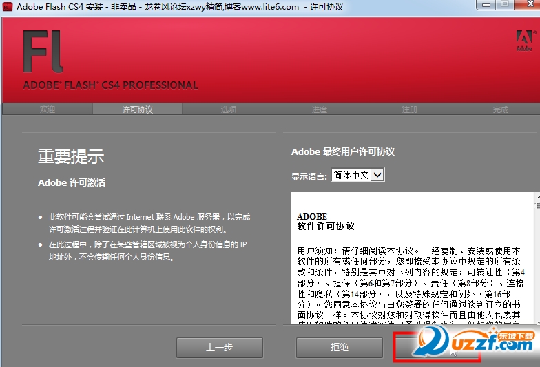Click the 显示语言 label
This screenshot has width=540, height=367.
coord(309,176)
